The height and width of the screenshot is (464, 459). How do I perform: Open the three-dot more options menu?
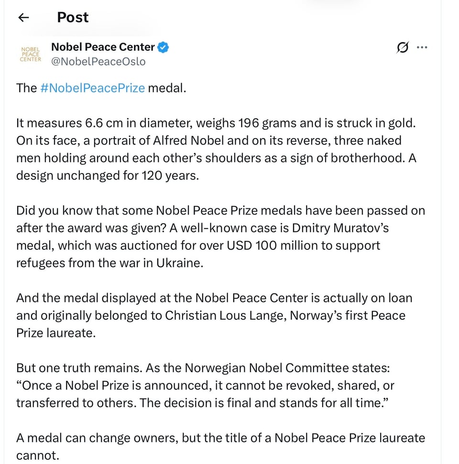pyautogui.click(x=422, y=47)
